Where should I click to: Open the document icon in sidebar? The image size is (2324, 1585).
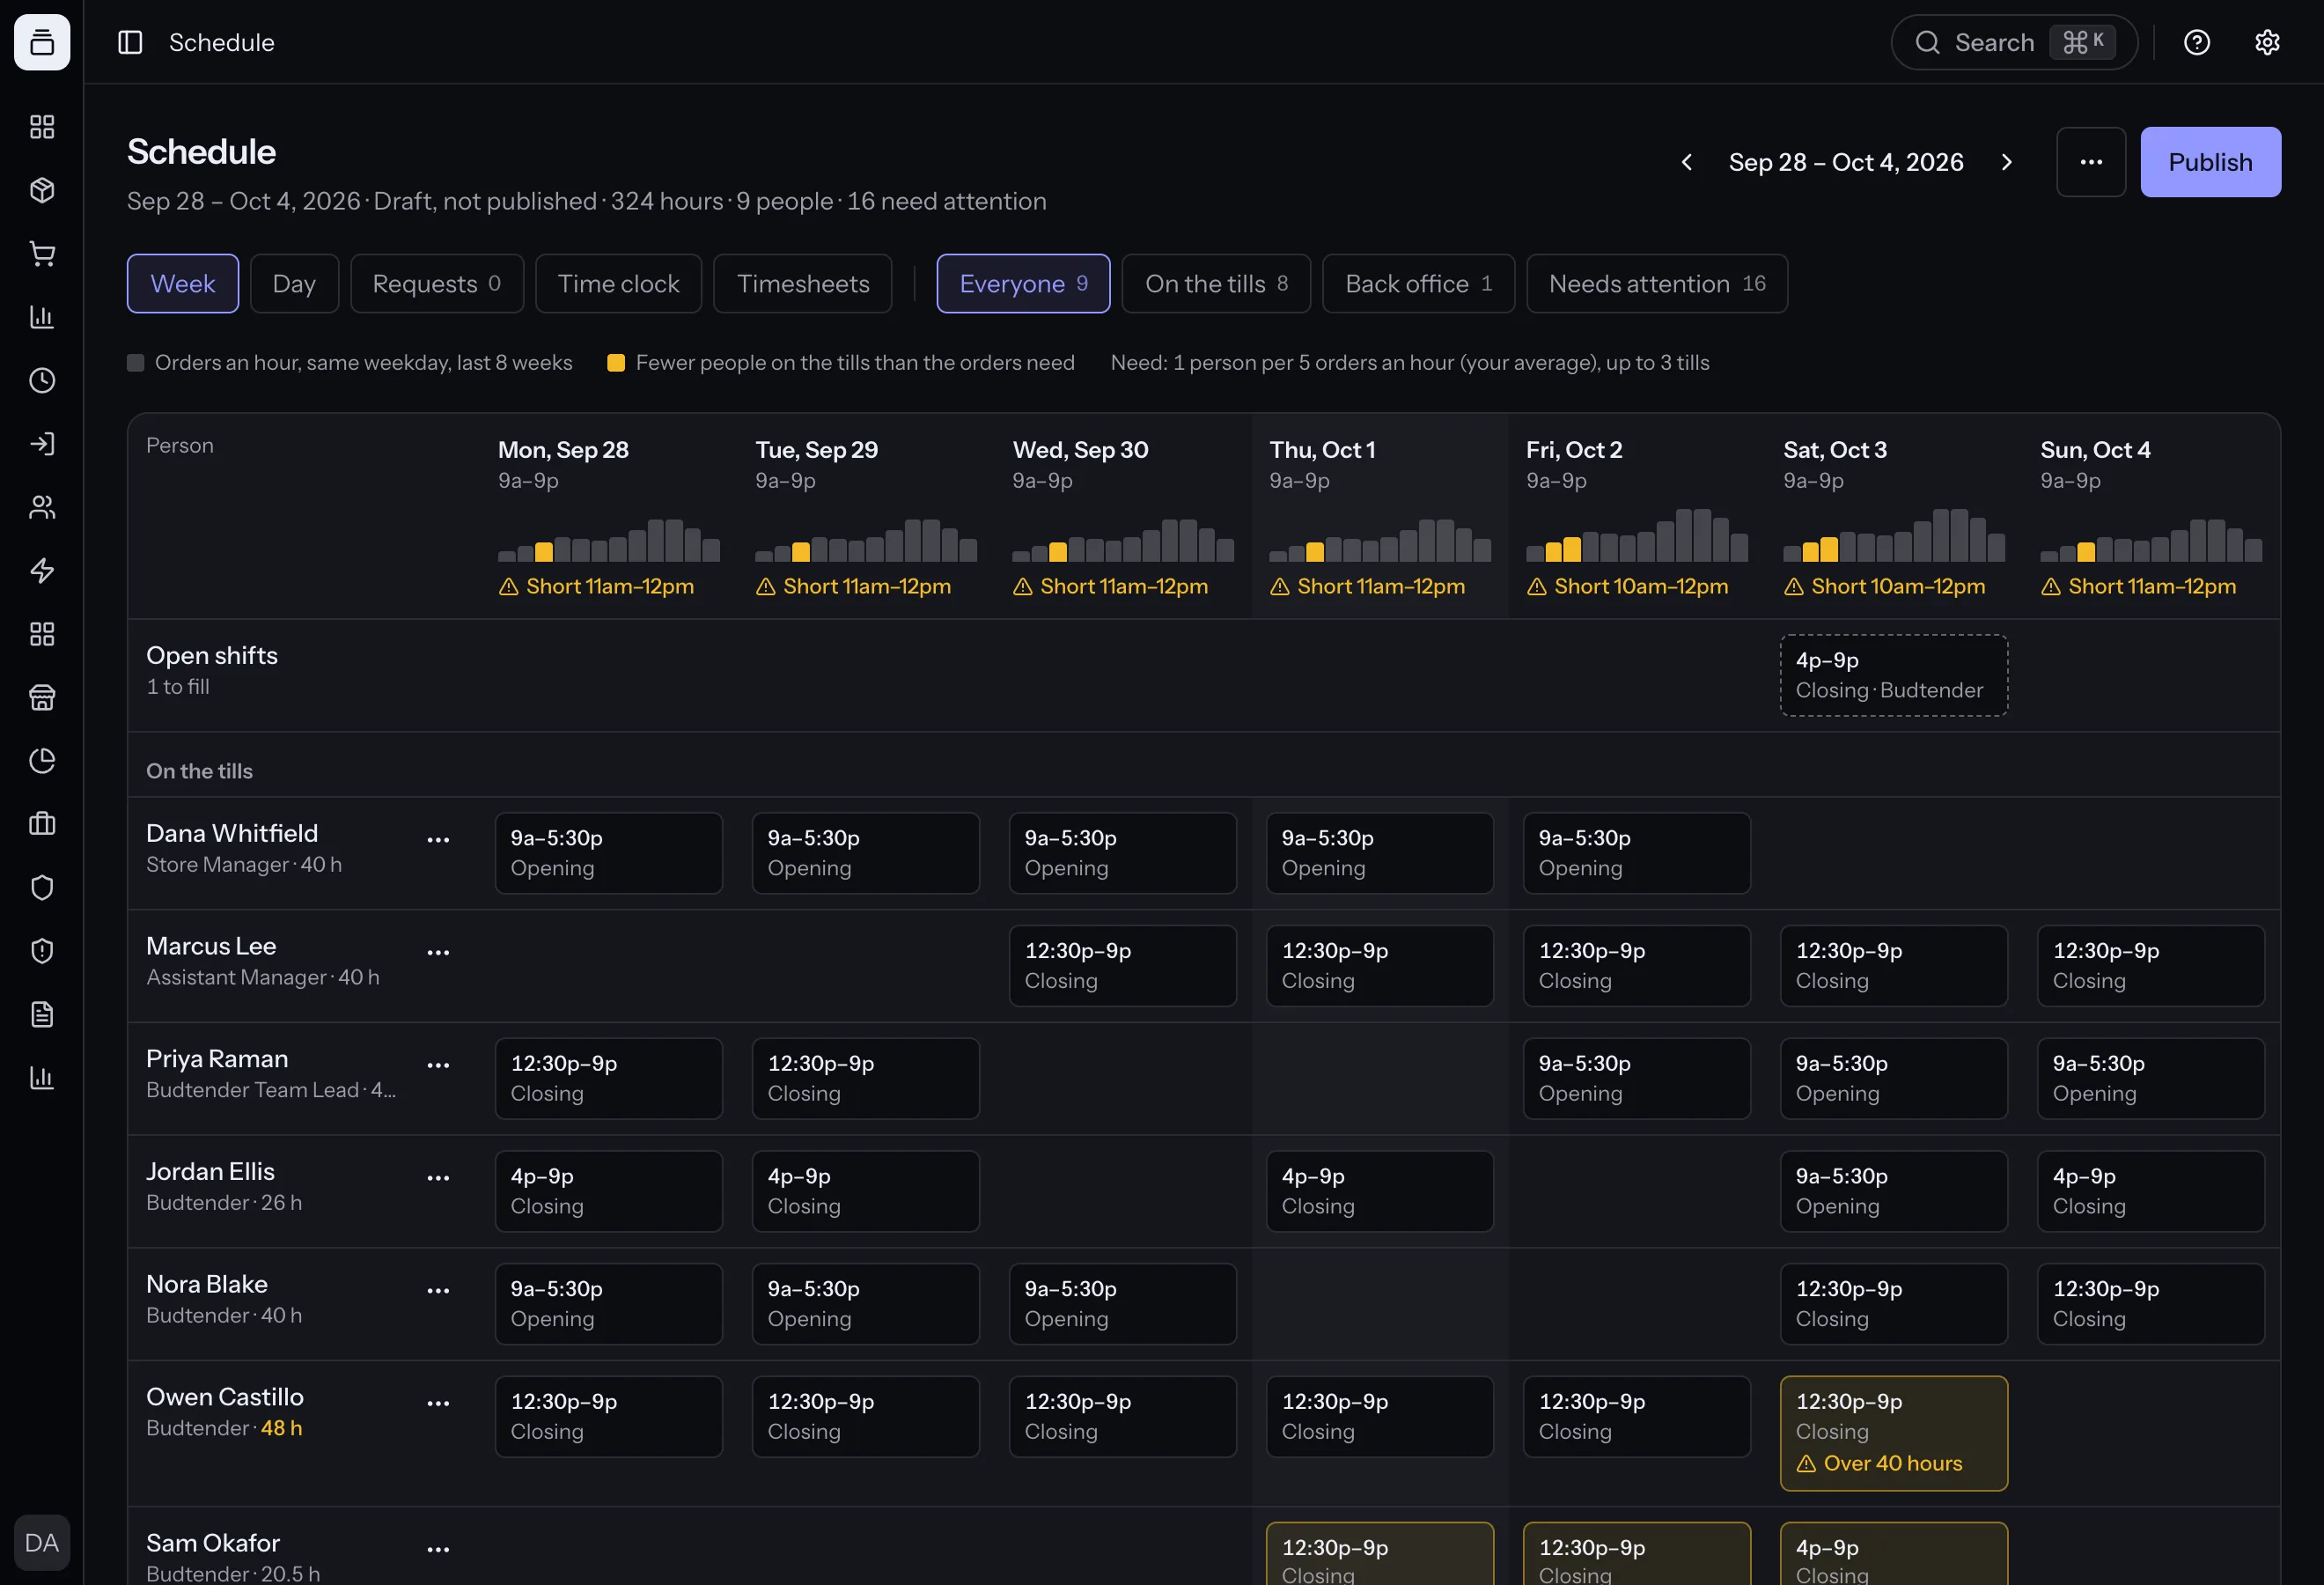42,1014
